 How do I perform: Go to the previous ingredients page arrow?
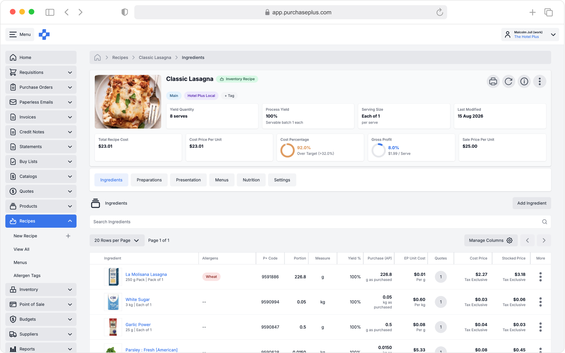click(527, 240)
